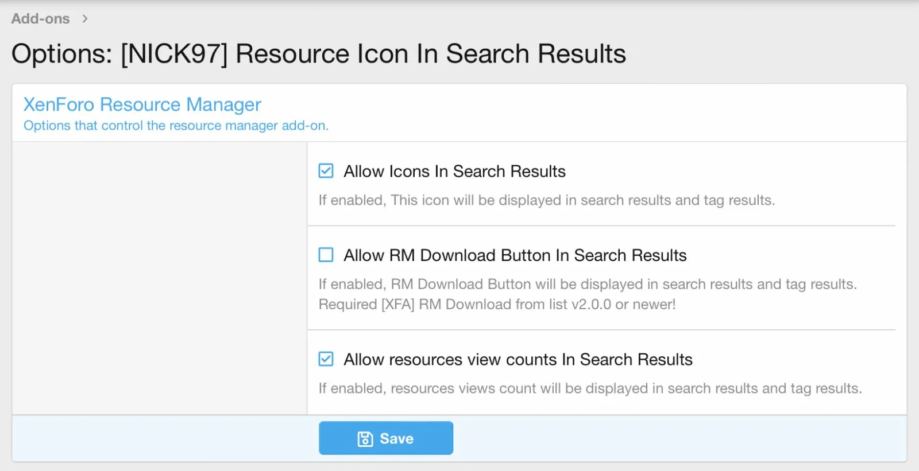
Task: Click the empty gray left column panel
Action: coord(160,278)
